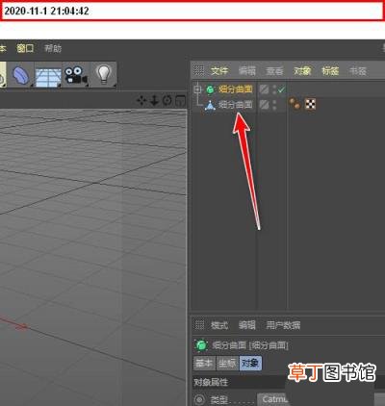Click the layer swatch of parent 细分曲面
Viewport: 385px width, 406px height.
click(x=264, y=89)
